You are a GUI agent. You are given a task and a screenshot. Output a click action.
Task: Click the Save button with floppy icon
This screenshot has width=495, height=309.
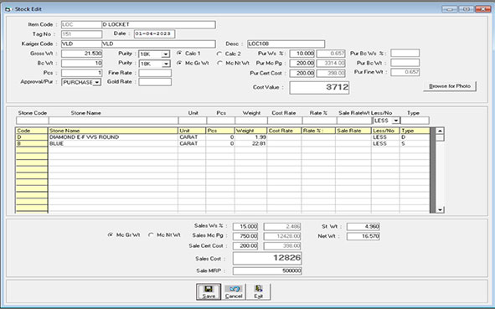pos(209,291)
